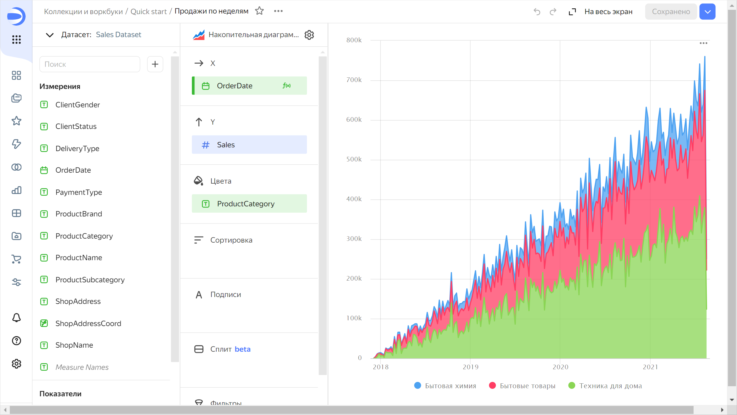
Task: Collapse the dataset panel chevron
Action: 50,35
